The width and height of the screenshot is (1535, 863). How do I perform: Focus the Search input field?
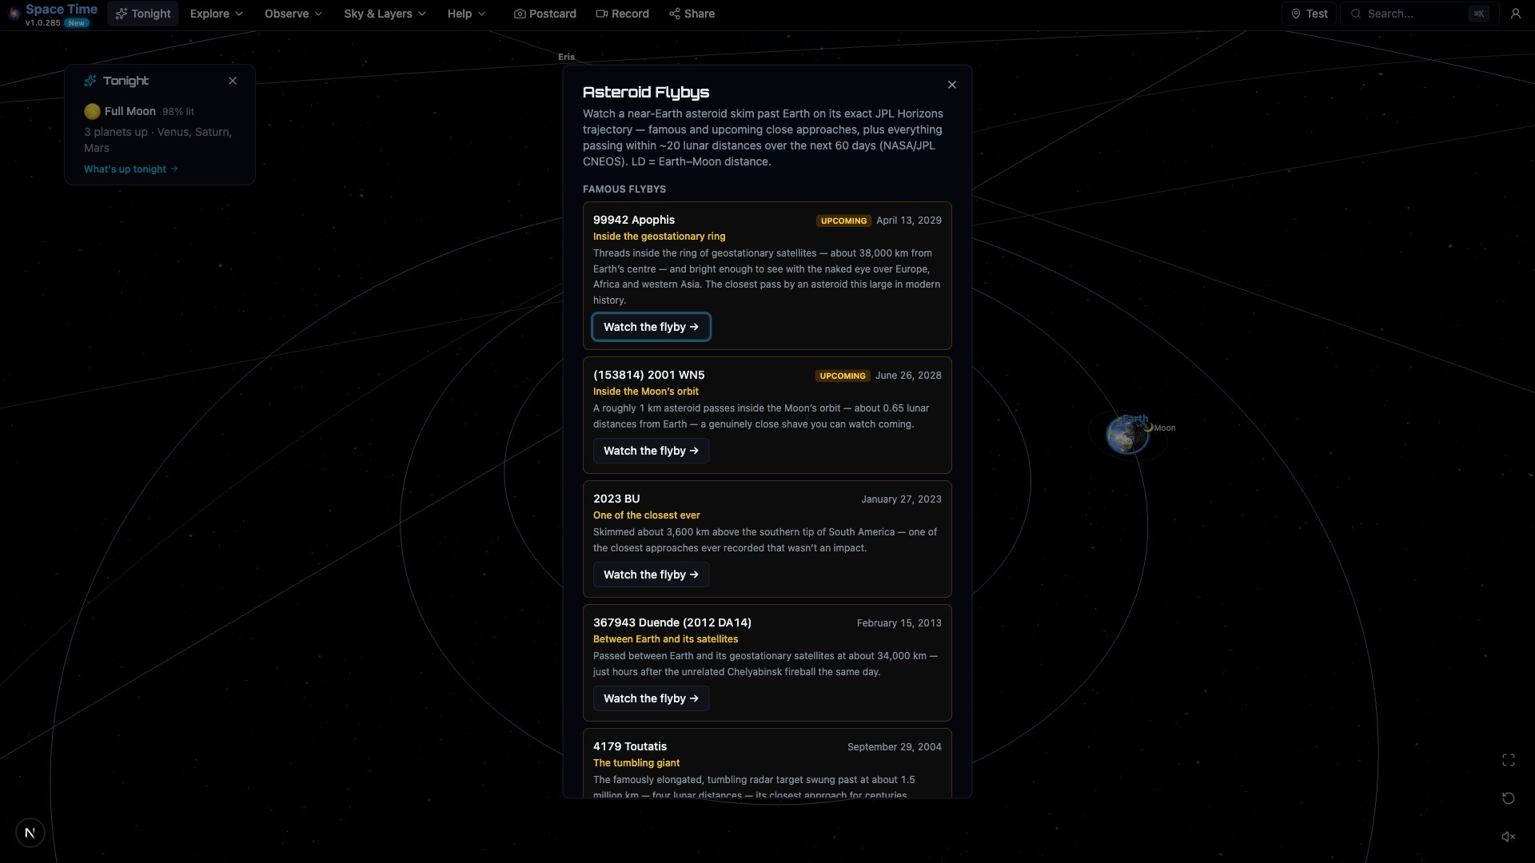click(x=1419, y=14)
